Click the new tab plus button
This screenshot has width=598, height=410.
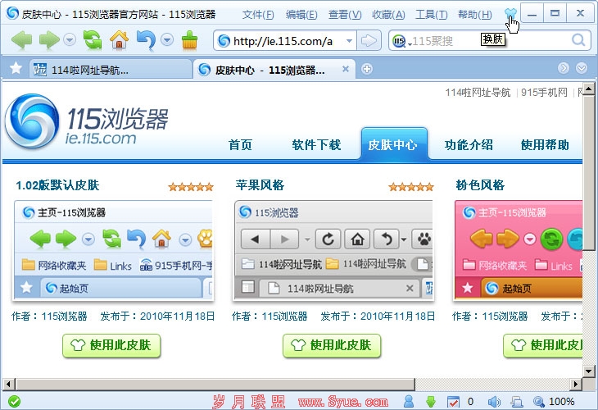point(367,69)
